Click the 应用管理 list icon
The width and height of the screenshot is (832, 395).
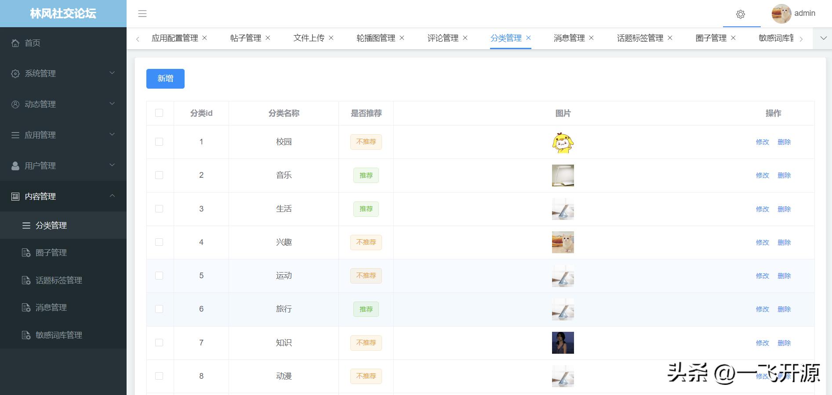coord(15,135)
